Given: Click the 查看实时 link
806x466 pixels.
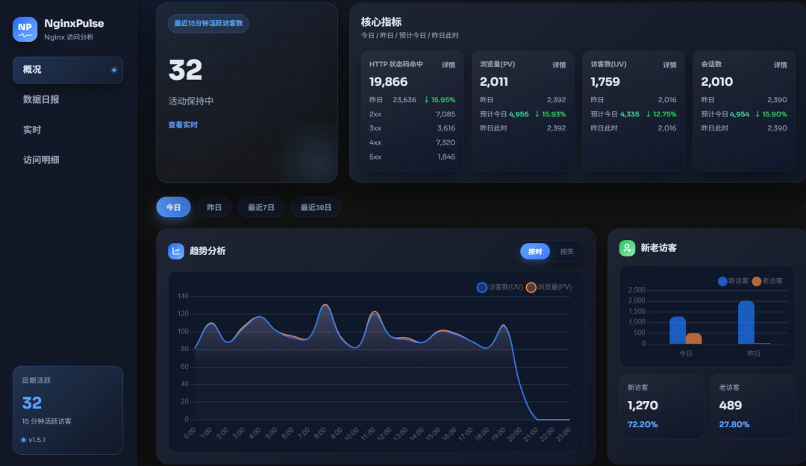Looking at the screenshot, I should [x=183, y=125].
